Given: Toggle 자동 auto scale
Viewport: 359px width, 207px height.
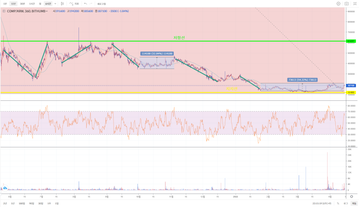Looking at the screenshot, I should (354, 203).
